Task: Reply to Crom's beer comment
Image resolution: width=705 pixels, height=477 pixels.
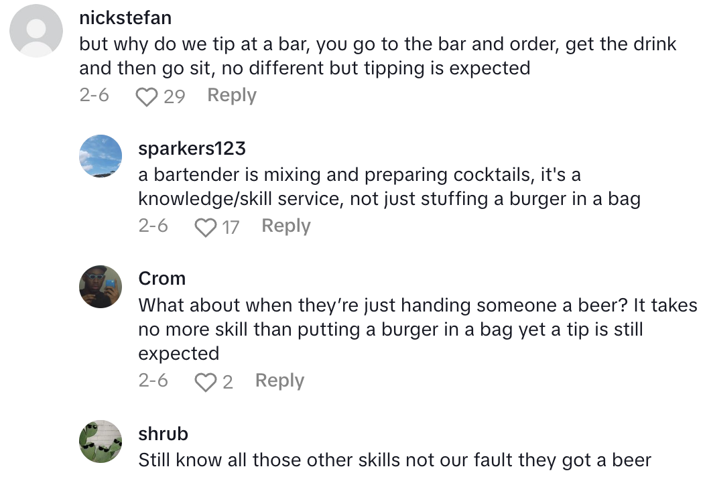Action: coord(279,381)
